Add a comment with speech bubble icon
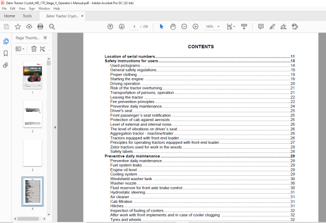This screenshot has width=326, height=223. tap(261, 27)
